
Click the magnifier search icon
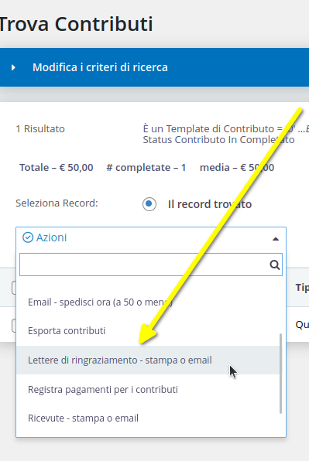tap(274, 265)
